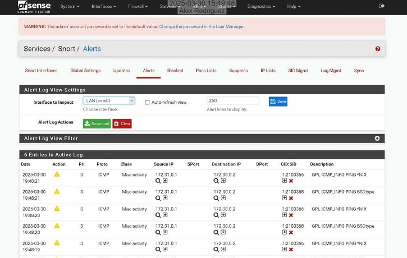Switch to the SID Mgmt tab
Screen dimensions: 407x258
pos(298,71)
